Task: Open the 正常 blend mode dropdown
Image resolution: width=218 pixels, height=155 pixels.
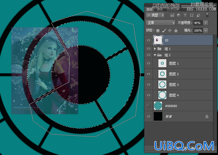Action: 160,23
